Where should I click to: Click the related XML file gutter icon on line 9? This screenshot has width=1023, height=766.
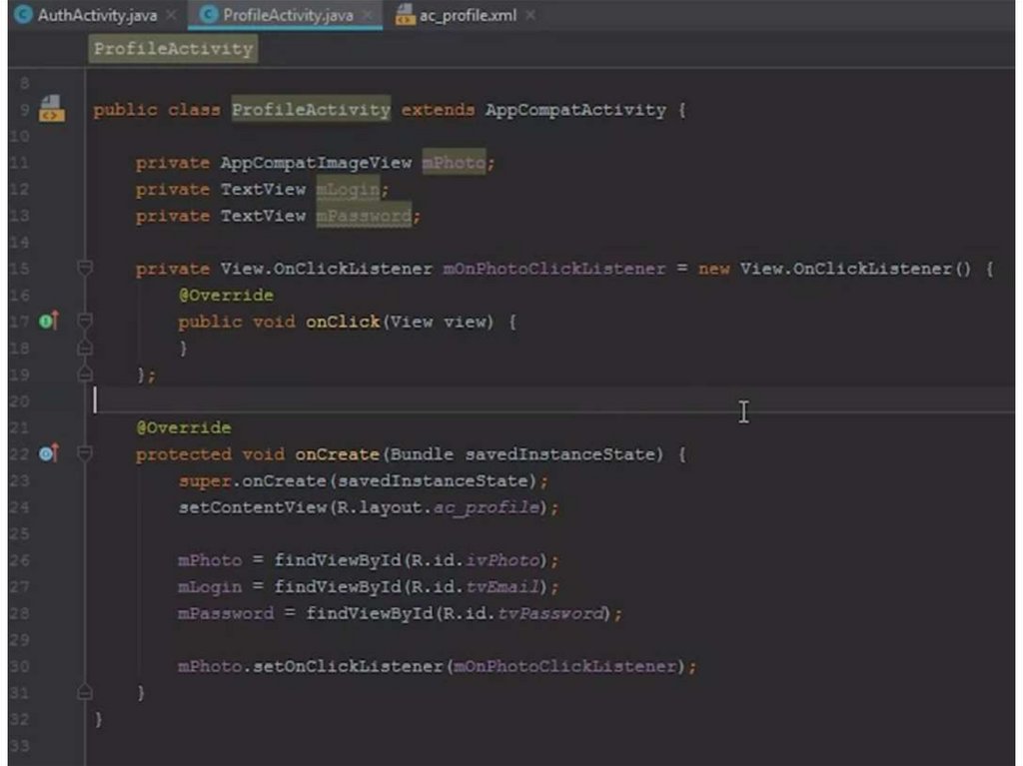[50, 109]
